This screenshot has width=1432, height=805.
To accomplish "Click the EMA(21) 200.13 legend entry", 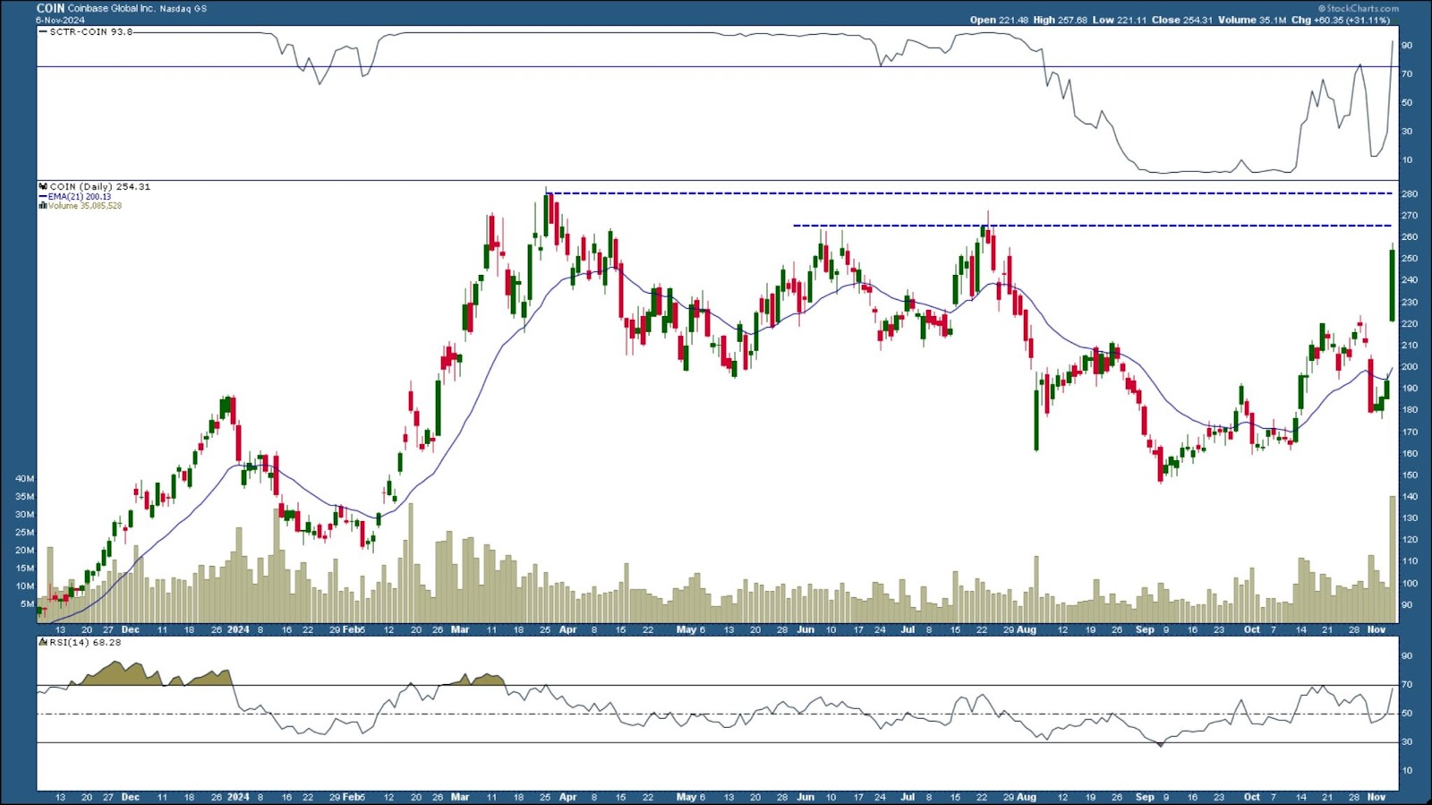I will pos(80,197).
